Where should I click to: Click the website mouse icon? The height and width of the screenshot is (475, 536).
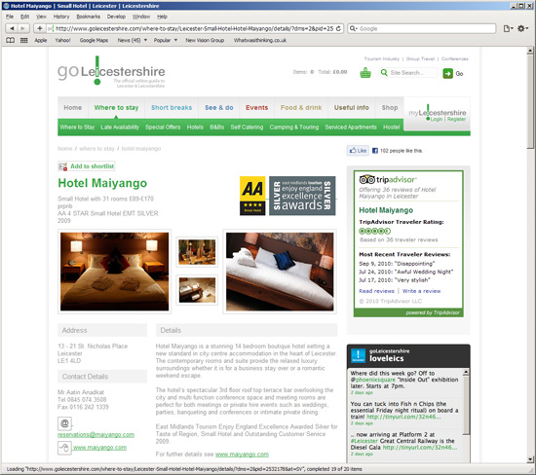(64, 448)
